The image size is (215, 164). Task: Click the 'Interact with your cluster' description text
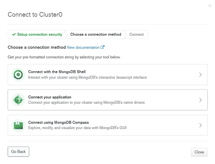click(x=87, y=77)
